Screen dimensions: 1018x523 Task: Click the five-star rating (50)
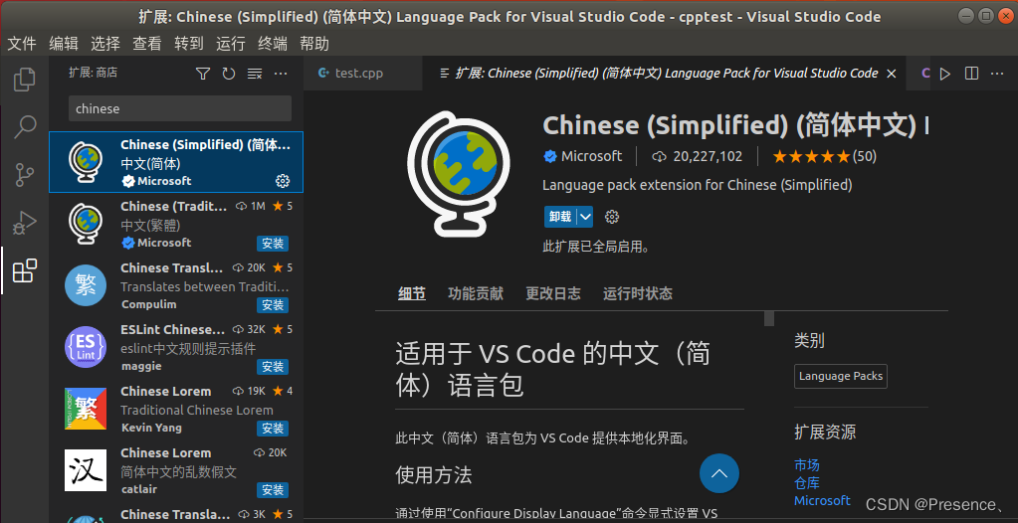click(824, 156)
